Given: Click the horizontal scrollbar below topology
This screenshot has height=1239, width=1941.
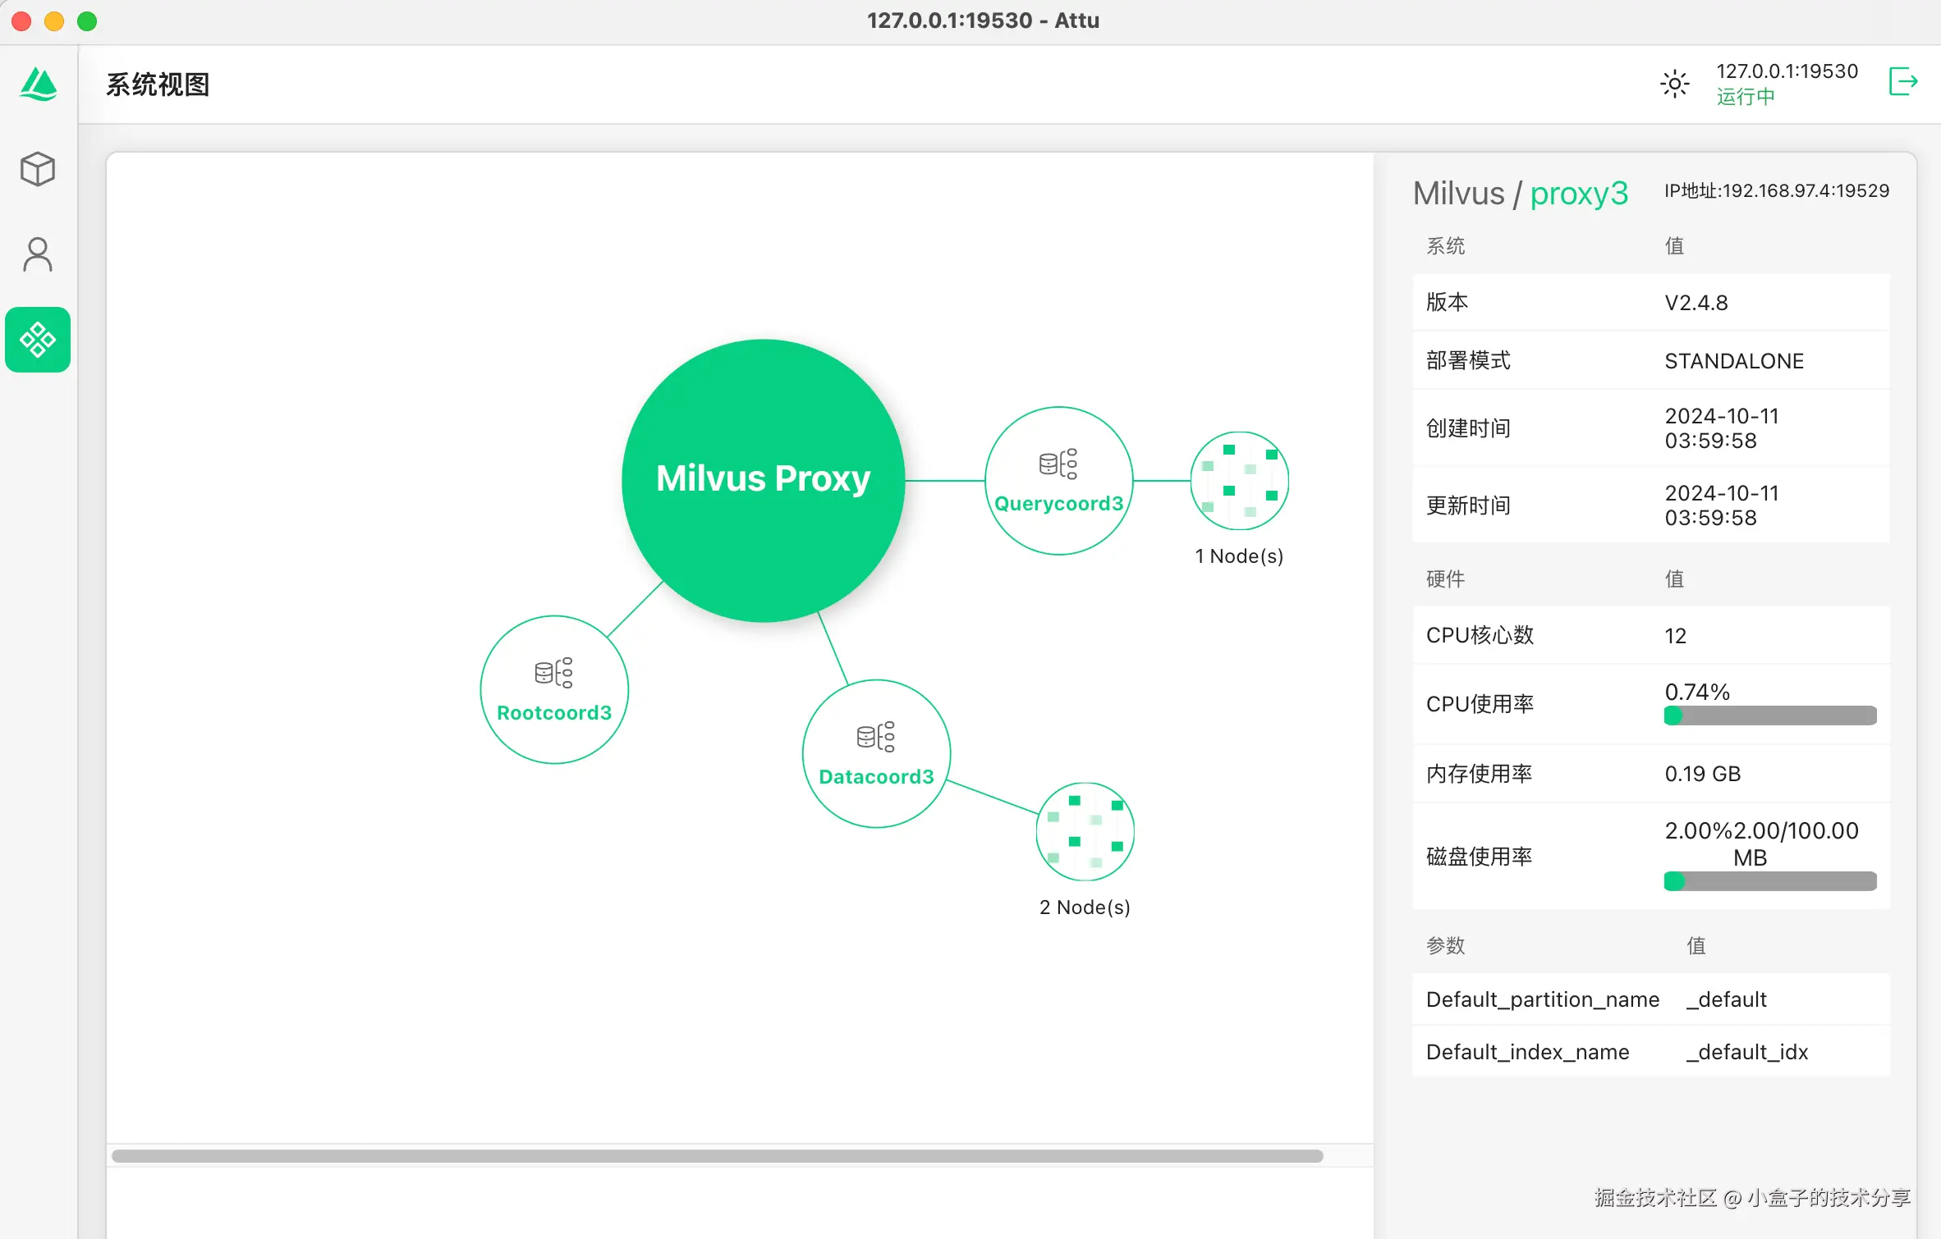Looking at the screenshot, I should [x=717, y=1155].
